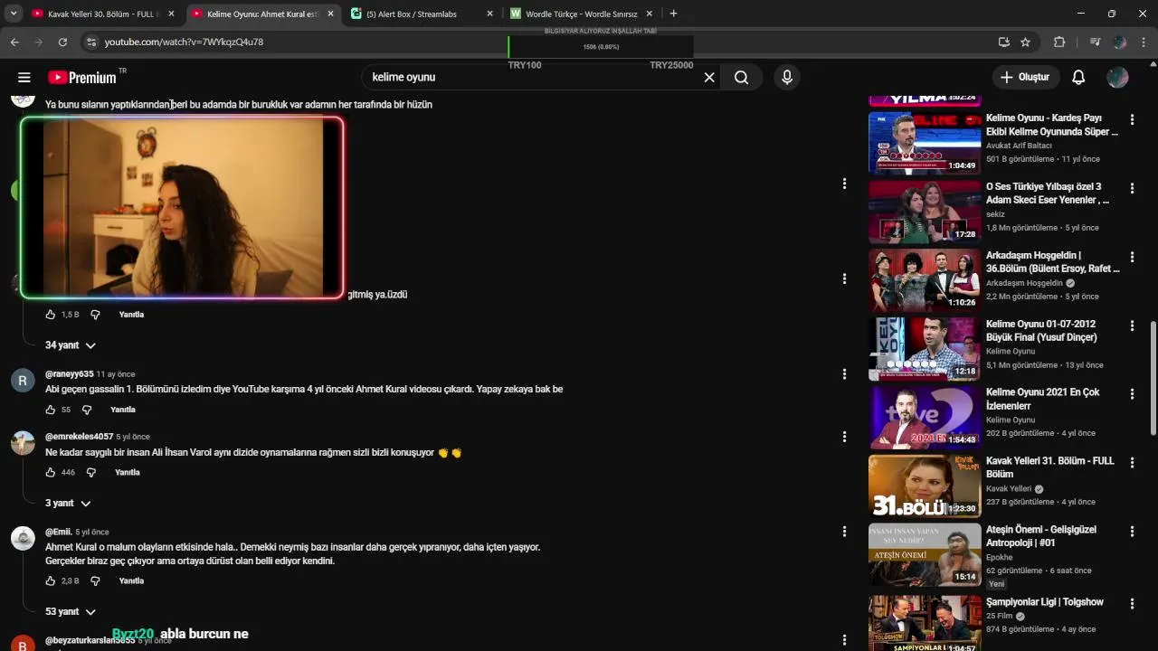Like the @Emii. comment

coord(51,580)
